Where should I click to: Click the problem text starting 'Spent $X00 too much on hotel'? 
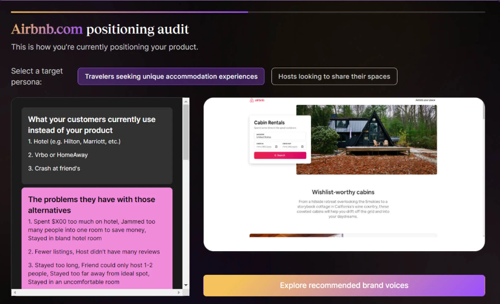tap(91, 230)
